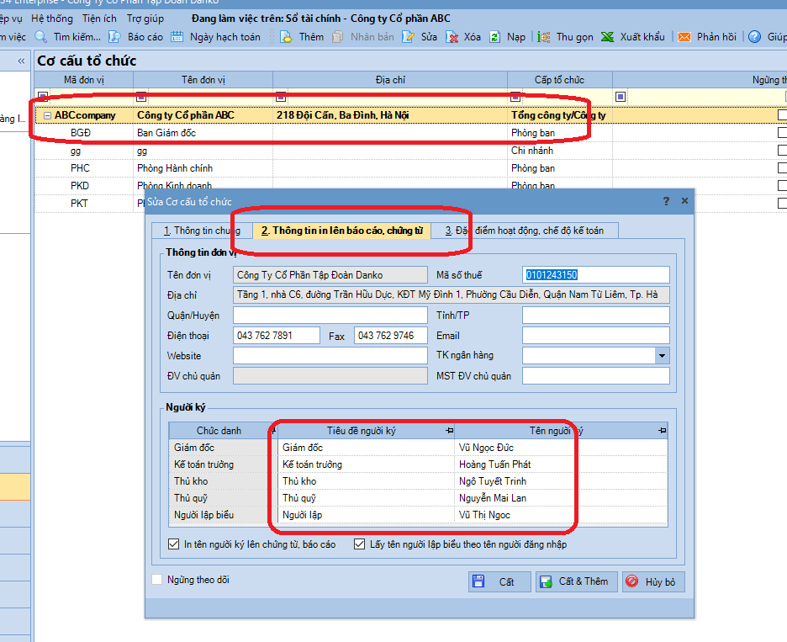Click filter icon under Cấp tổ chức column
This screenshot has height=642, width=787.
point(515,97)
